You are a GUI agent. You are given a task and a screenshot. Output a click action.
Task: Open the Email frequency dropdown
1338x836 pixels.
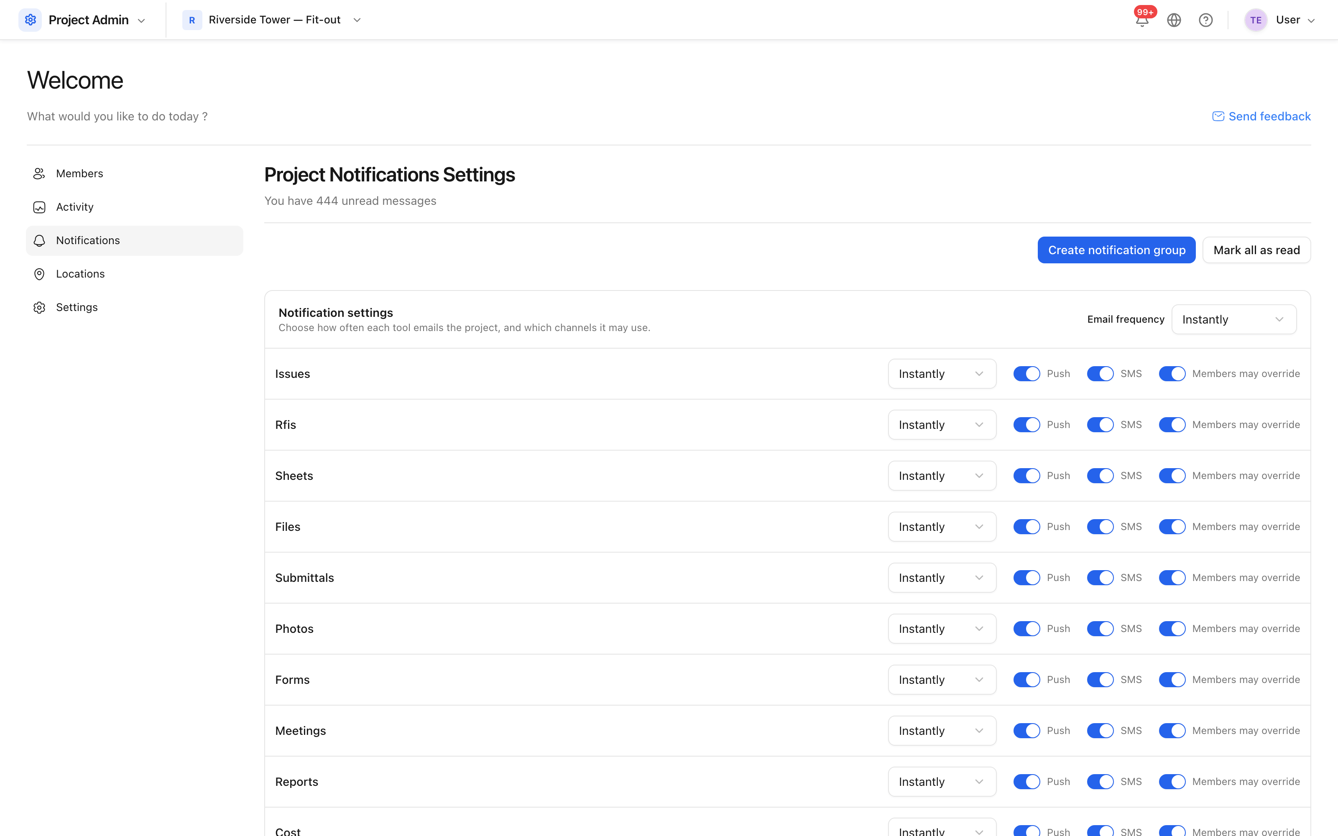click(x=1233, y=319)
